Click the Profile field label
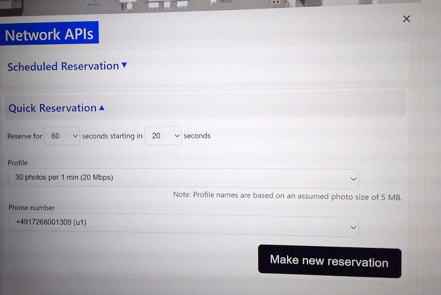 [18, 163]
